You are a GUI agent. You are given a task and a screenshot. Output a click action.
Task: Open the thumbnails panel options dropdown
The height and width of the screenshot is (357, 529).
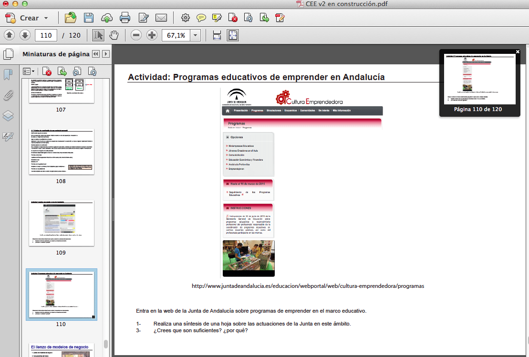[x=29, y=71]
